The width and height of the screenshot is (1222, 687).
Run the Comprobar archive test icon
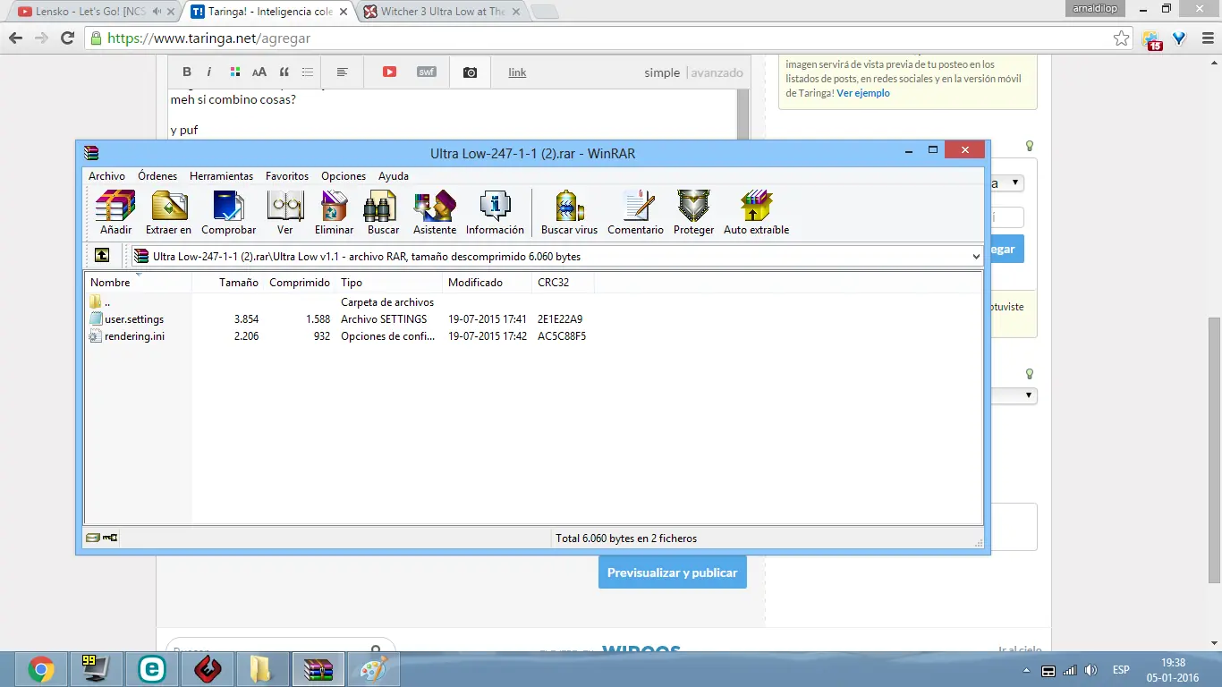(229, 212)
